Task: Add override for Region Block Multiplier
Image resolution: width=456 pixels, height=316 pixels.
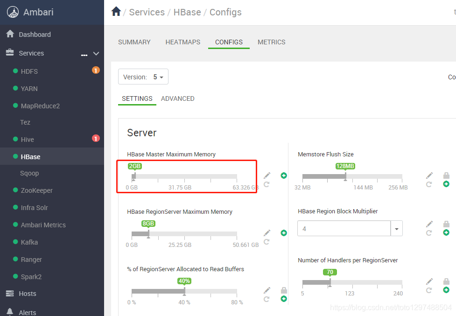Action: [446, 232]
